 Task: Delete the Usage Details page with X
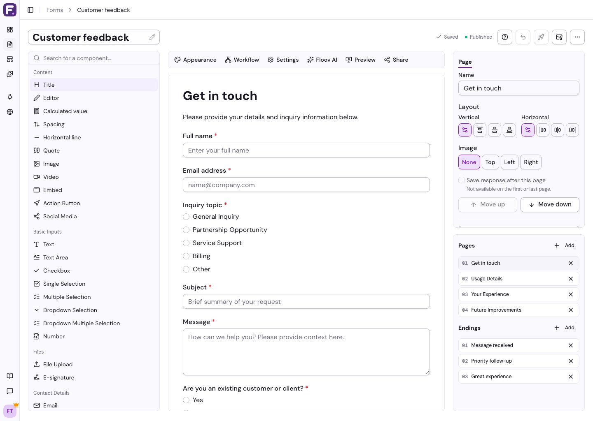coord(571,279)
